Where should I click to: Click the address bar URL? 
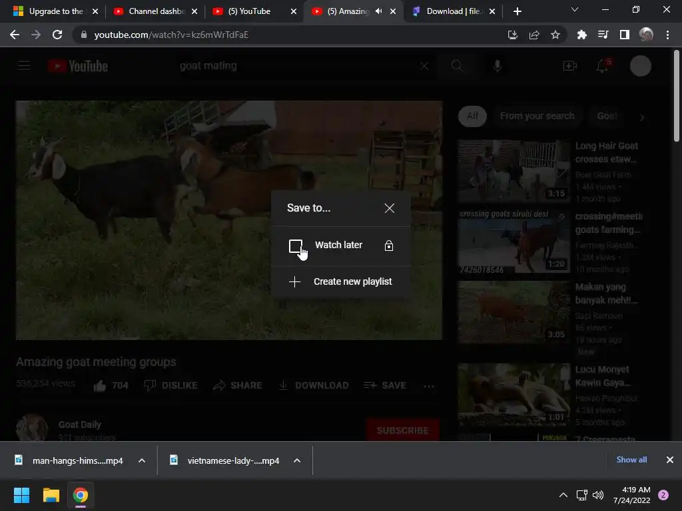pos(171,35)
